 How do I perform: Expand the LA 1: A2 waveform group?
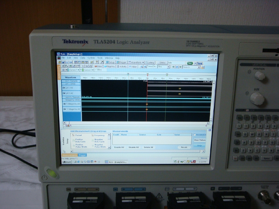point(64,93)
